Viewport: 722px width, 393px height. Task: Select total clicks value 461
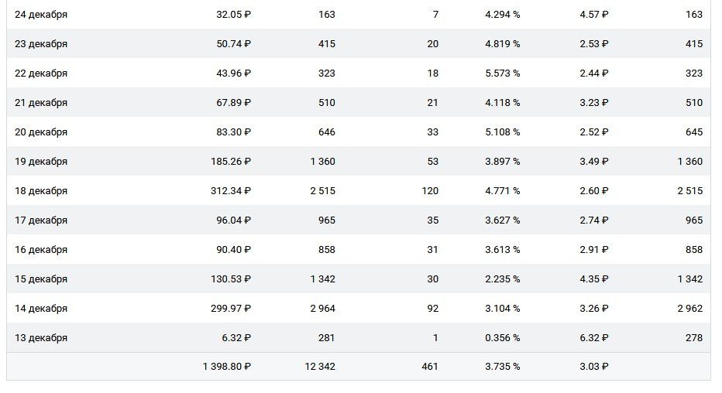pyautogui.click(x=430, y=367)
